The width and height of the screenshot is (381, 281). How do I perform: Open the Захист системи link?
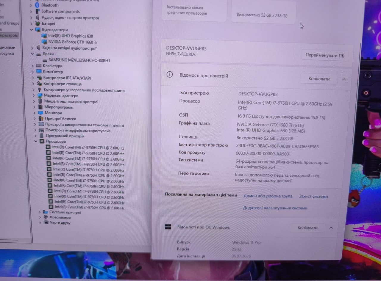point(313,196)
